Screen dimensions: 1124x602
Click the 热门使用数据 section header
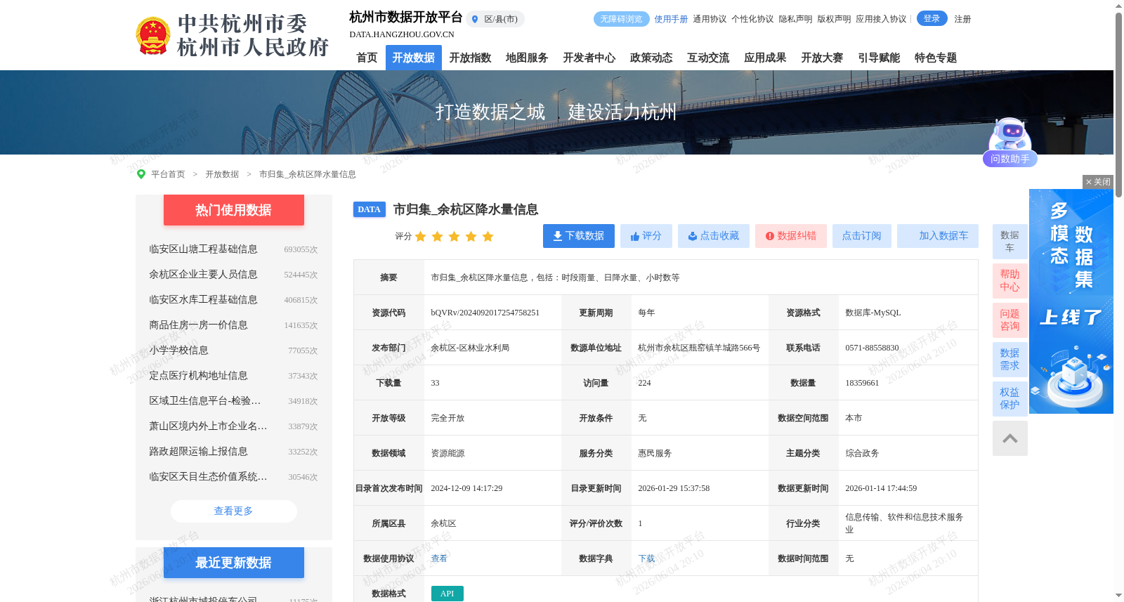tap(234, 210)
